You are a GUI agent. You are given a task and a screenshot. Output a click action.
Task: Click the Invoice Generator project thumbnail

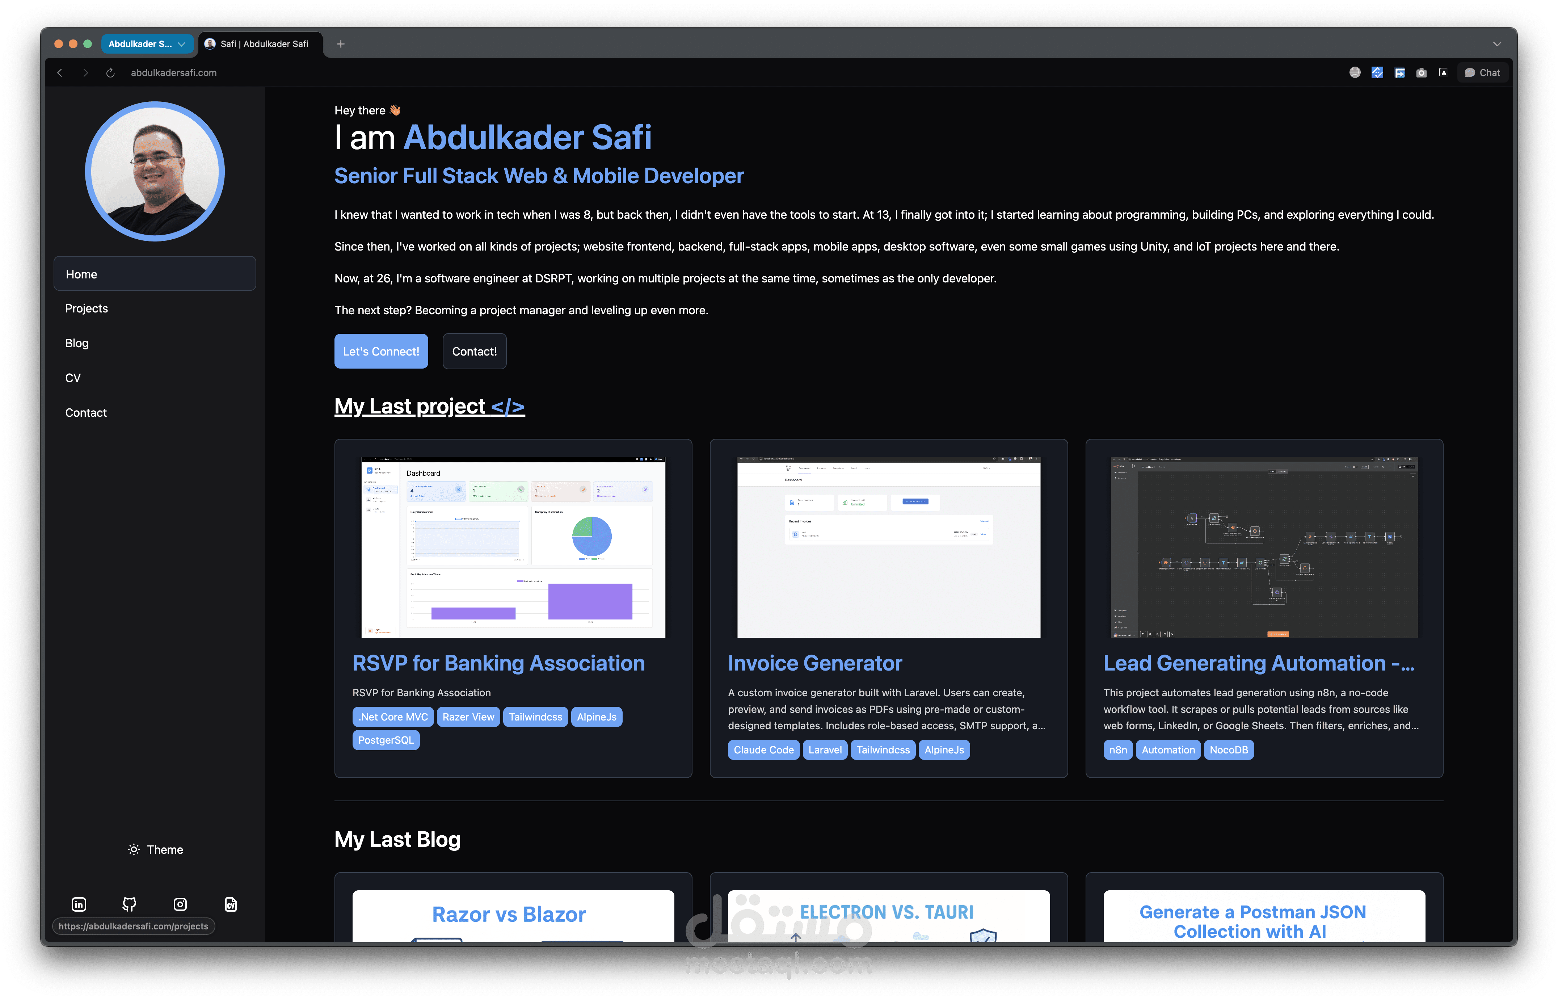pos(889,547)
